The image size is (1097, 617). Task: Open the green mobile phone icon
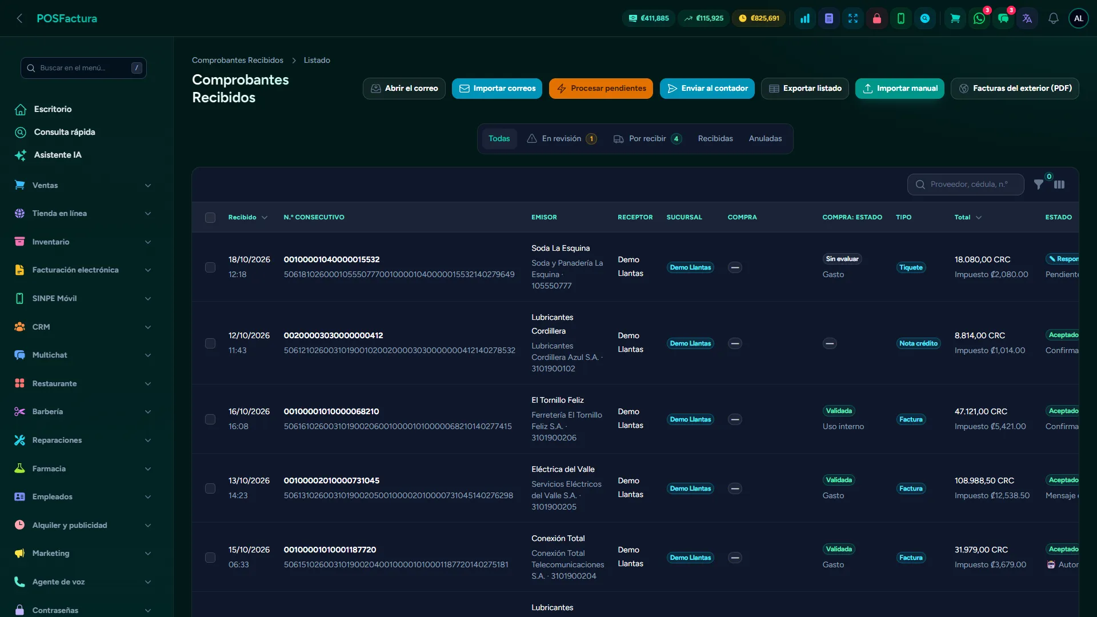[x=901, y=18]
